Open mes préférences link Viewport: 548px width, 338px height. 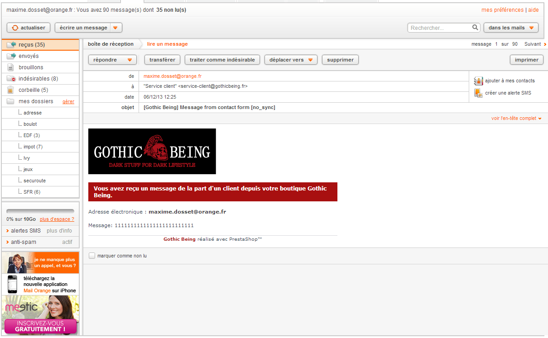(502, 10)
